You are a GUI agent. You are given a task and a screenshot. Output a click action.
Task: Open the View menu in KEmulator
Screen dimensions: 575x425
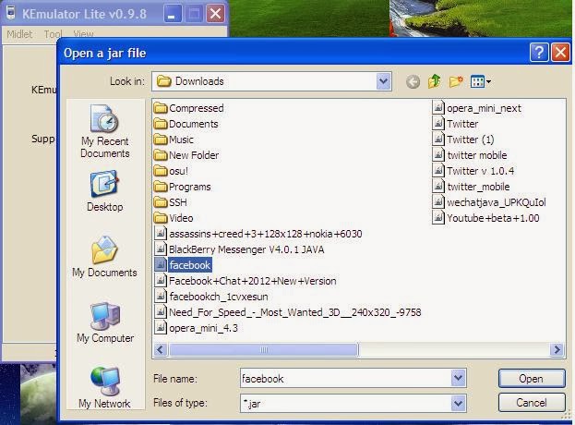83,34
